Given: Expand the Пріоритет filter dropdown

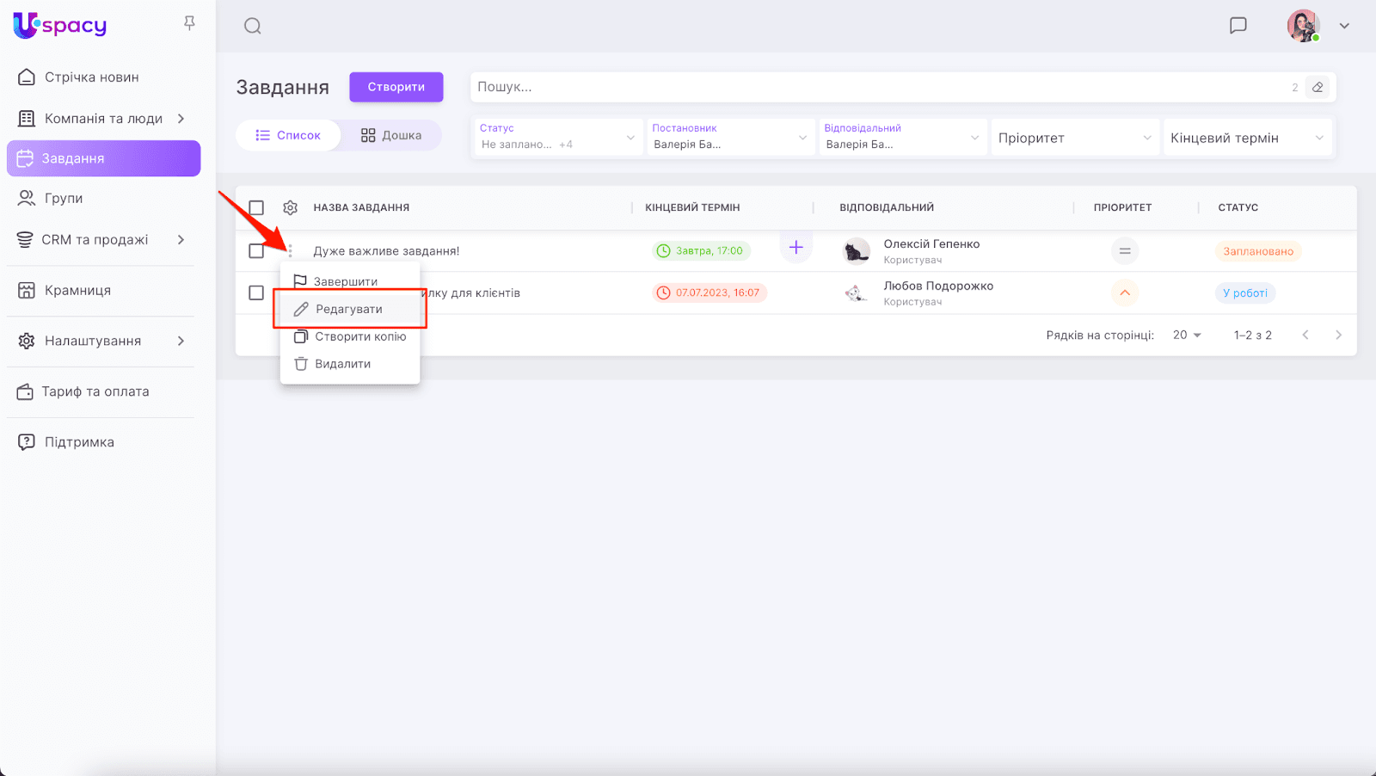Looking at the screenshot, I should tap(1074, 138).
